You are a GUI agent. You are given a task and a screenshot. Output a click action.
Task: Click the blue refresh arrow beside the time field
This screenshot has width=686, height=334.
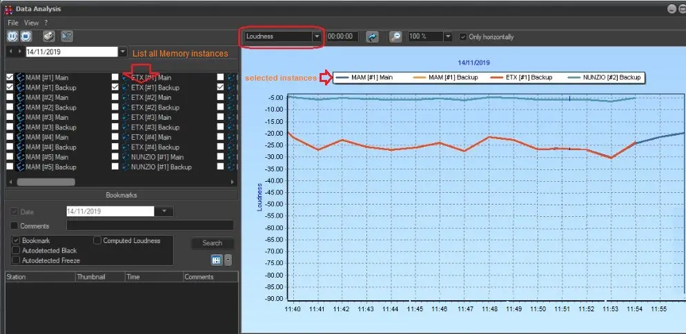tap(372, 36)
